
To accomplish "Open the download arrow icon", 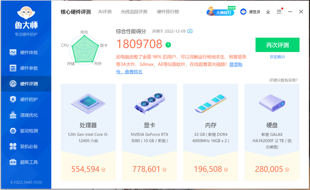I will pyautogui.click(x=268, y=12).
